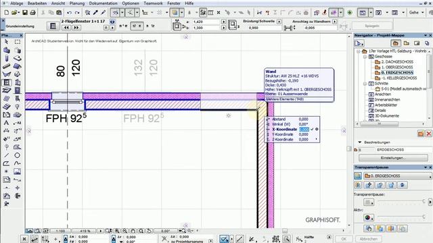The image size is (433, 243).
Task: Click next library part arrows button
Action: pos(76,28)
